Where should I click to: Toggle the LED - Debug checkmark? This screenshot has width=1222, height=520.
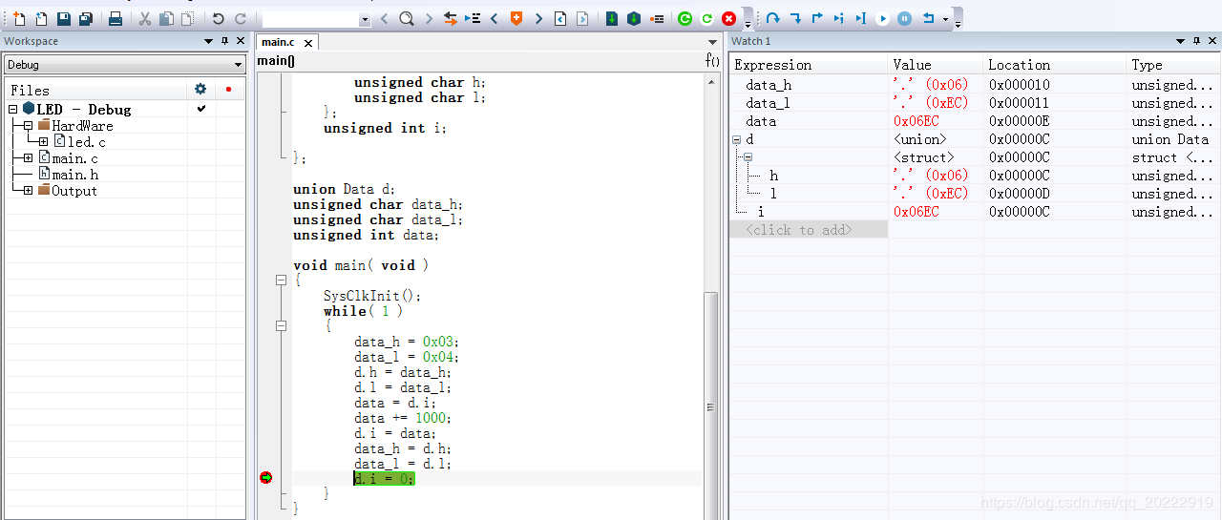point(201,110)
